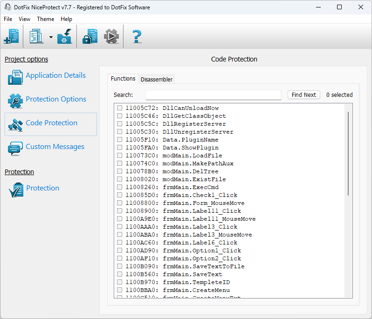Viewport: 372px width, 319px height.
Task: Check the modMain.DelTree function
Action: pyautogui.click(x=119, y=171)
